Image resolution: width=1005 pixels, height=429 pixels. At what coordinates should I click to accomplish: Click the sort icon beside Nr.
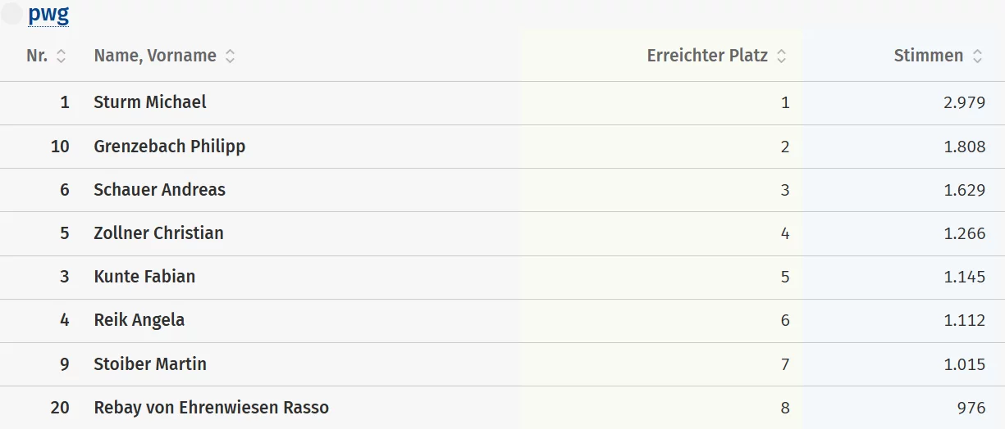[61, 56]
